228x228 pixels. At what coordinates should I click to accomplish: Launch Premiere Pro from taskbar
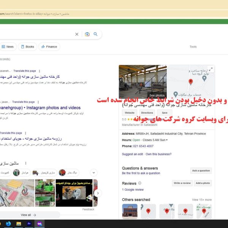tap(29, 224)
